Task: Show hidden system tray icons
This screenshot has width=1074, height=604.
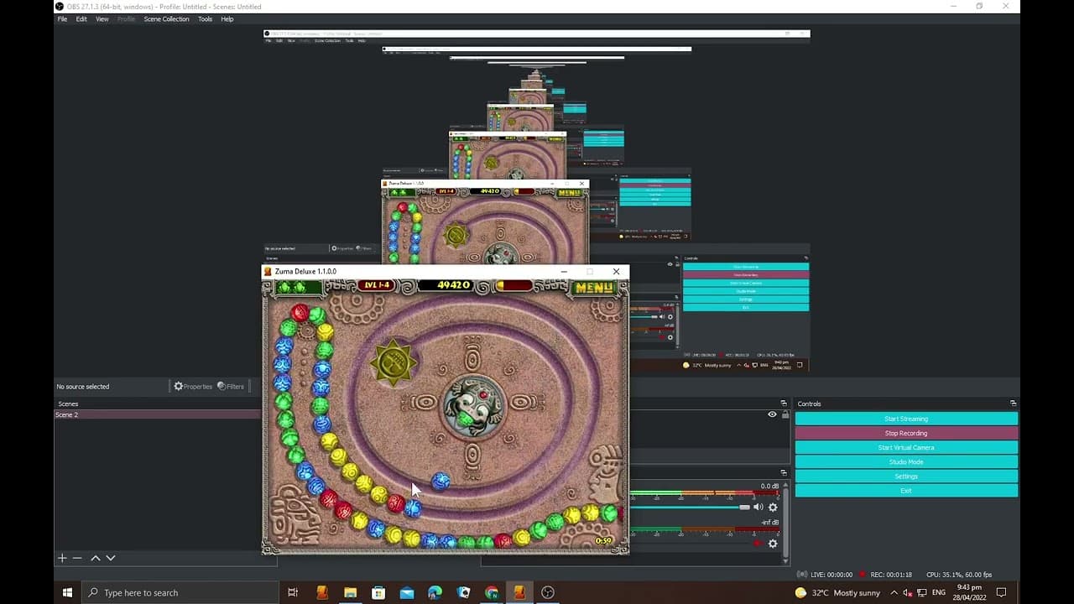Action: tap(893, 592)
